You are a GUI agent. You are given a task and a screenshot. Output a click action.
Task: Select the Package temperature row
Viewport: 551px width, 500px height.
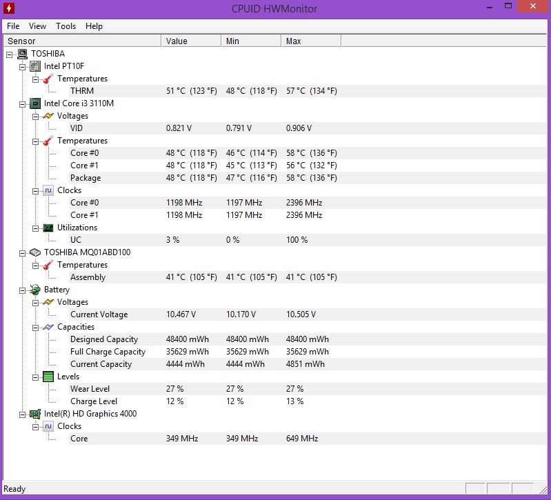(x=308, y=178)
